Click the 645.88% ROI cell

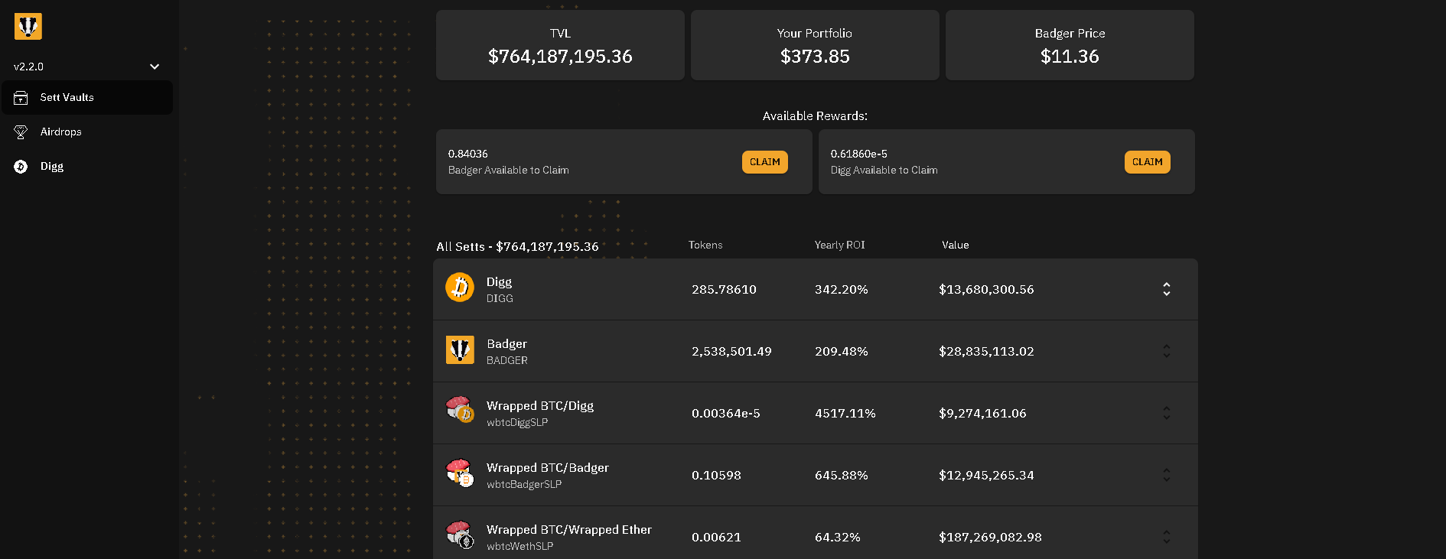[x=842, y=475]
